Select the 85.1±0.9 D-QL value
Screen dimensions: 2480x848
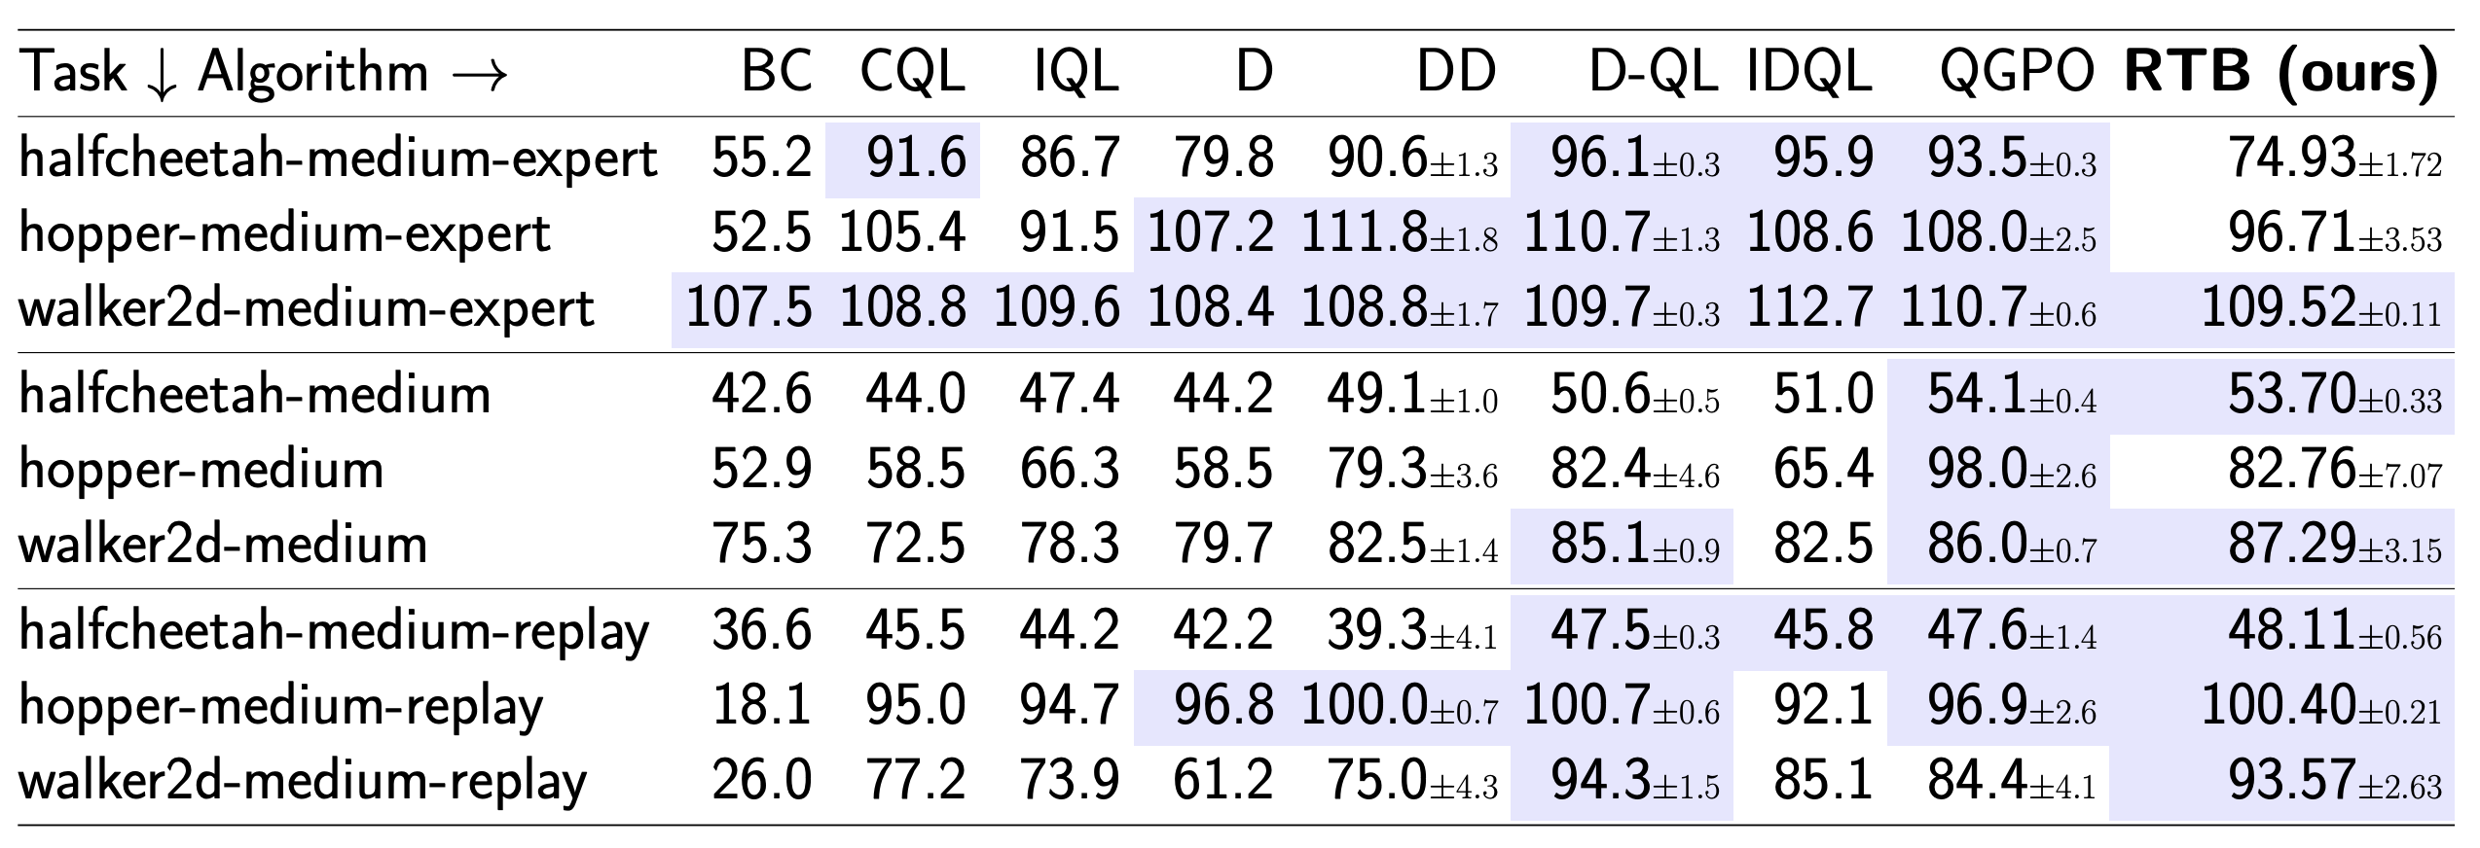1635,545
